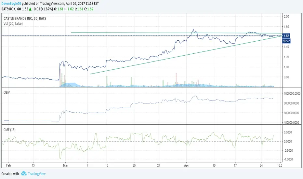
Task: Click the Mar date label
Action: pyautogui.click(x=65, y=165)
